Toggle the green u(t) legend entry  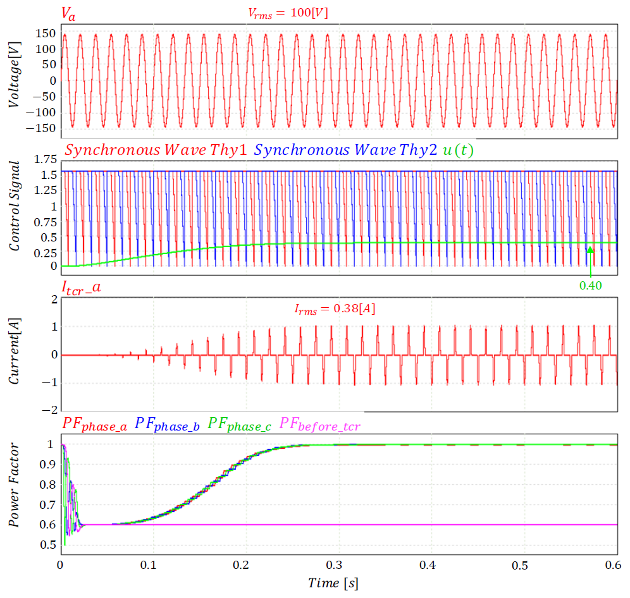coord(460,150)
